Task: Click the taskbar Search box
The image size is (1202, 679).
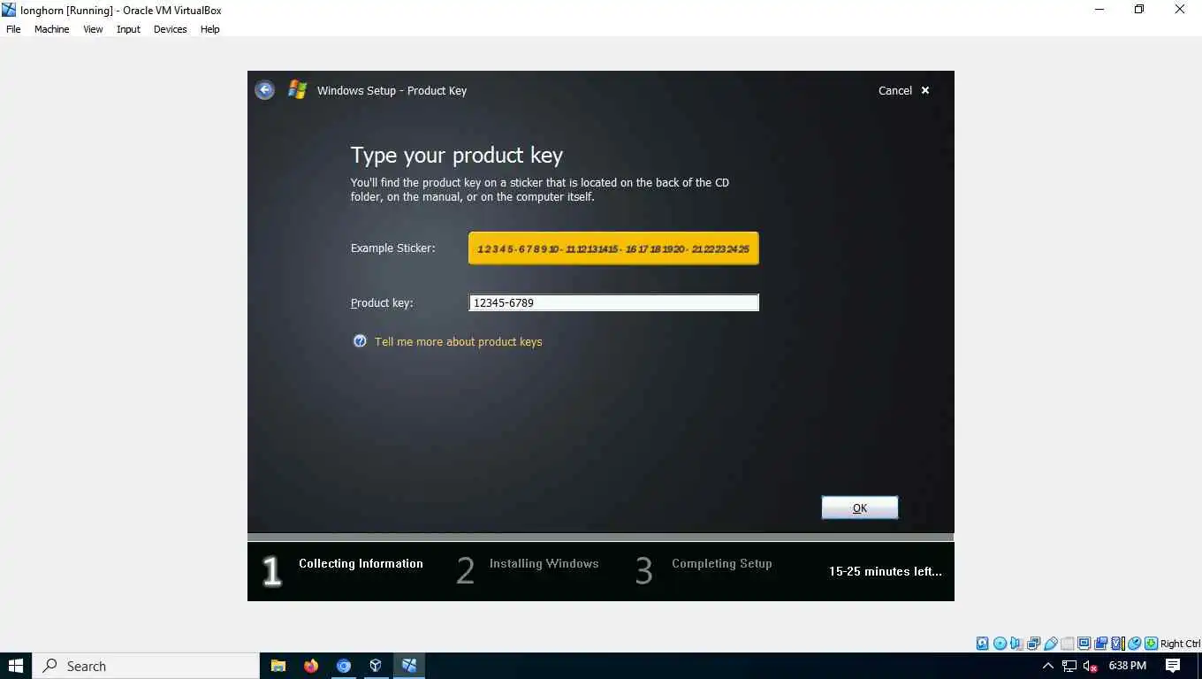Action: pos(146,666)
